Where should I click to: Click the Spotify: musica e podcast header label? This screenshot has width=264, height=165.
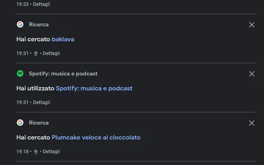coord(63,74)
